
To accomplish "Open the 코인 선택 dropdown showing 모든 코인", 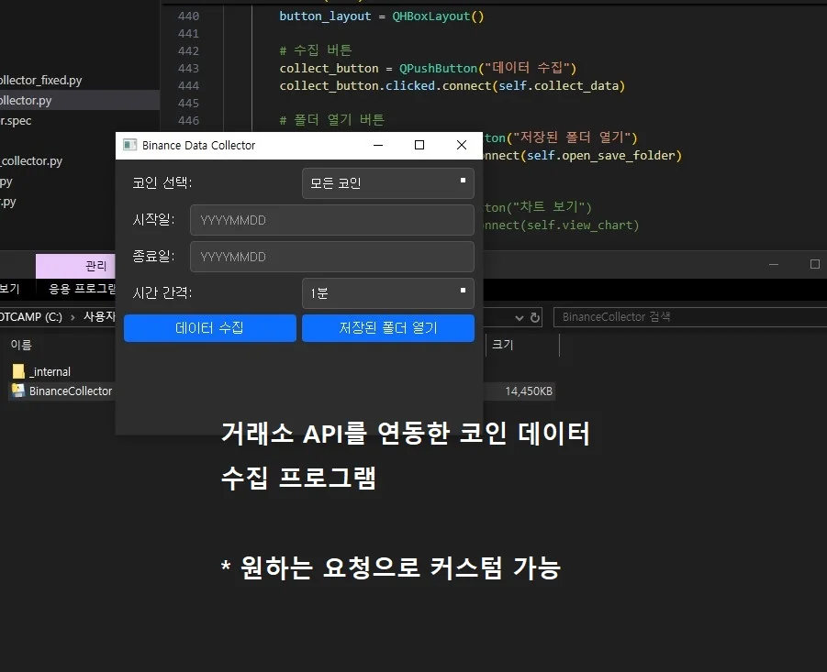I will (387, 182).
